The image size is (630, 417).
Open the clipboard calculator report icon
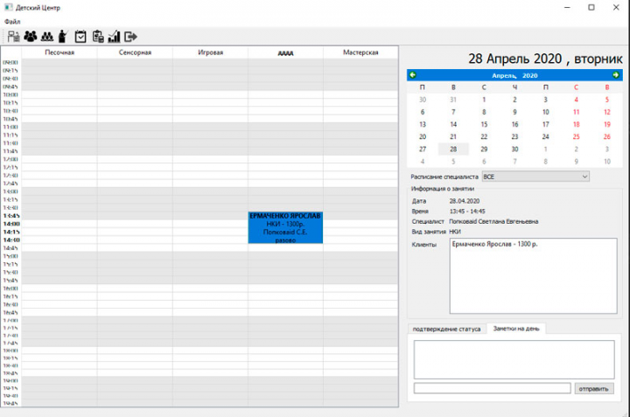(98, 37)
